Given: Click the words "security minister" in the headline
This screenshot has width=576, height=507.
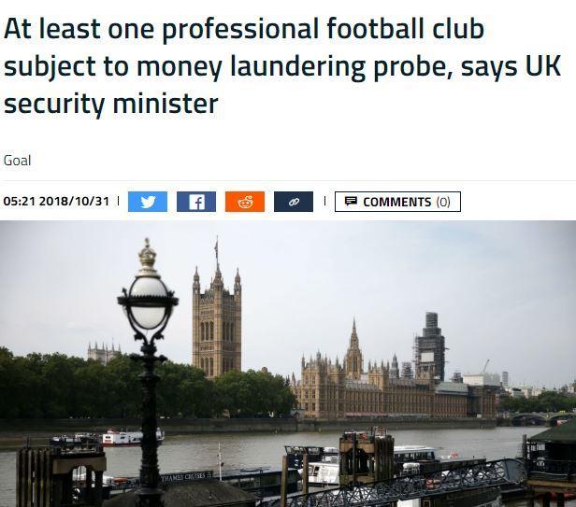Looking at the screenshot, I should click(111, 104).
